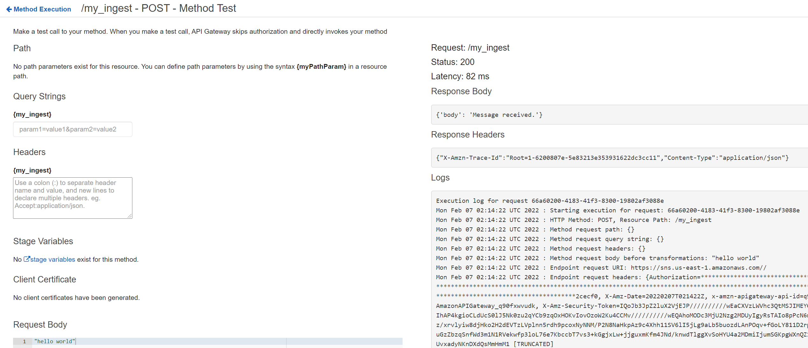
Task: Click the external-link icon before stage variables
Action: point(27,259)
